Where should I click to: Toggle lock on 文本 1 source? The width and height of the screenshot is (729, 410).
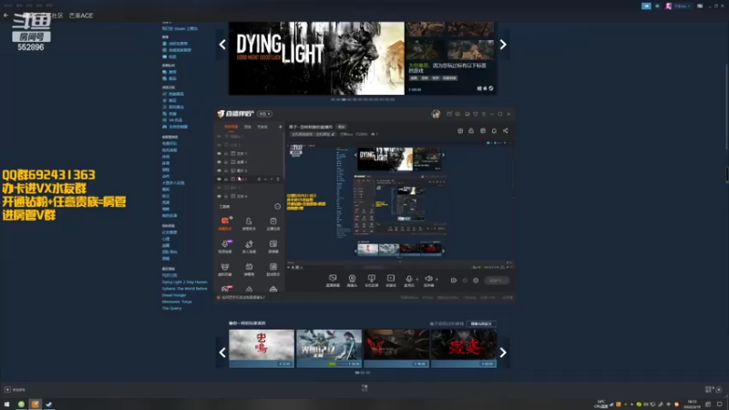coord(226,153)
